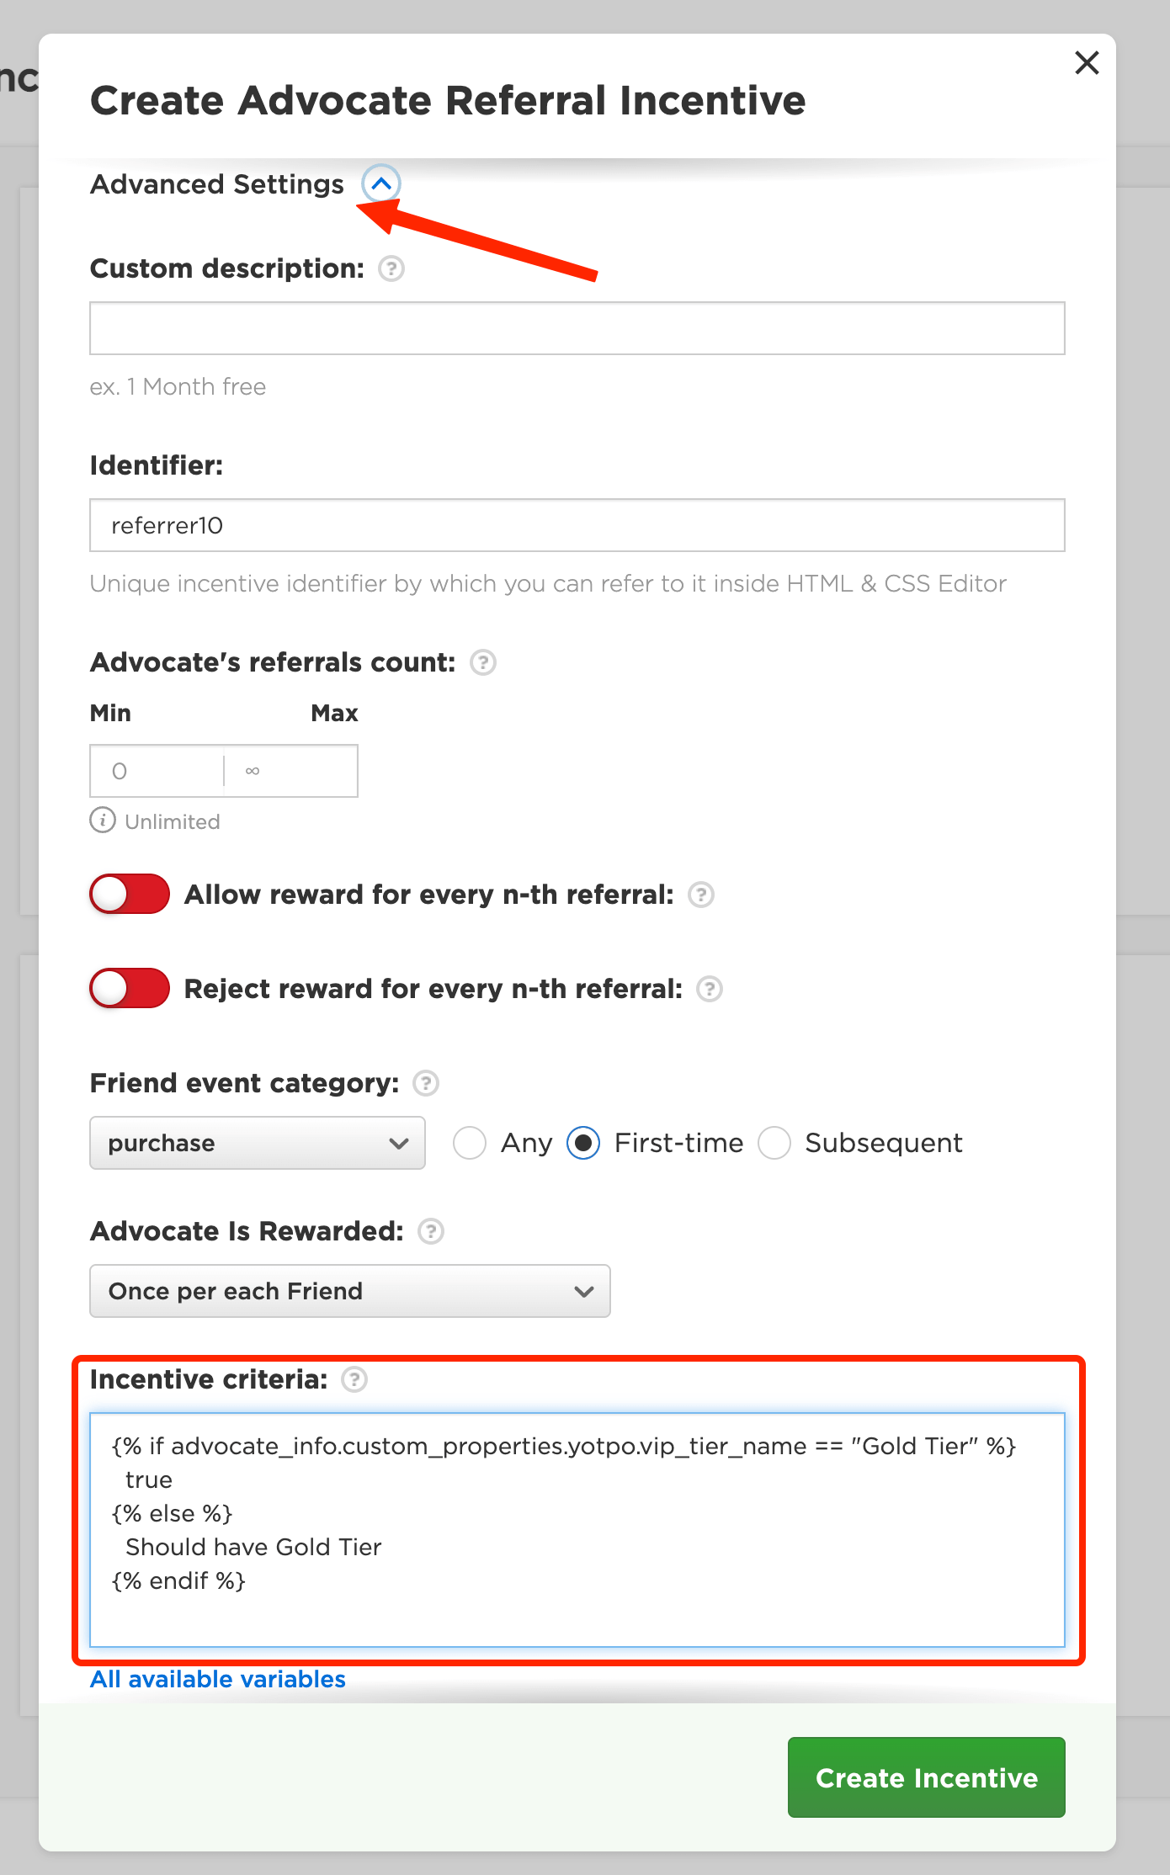Click the Unlimited info icon
1170x1875 pixels.
click(x=103, y=821)
